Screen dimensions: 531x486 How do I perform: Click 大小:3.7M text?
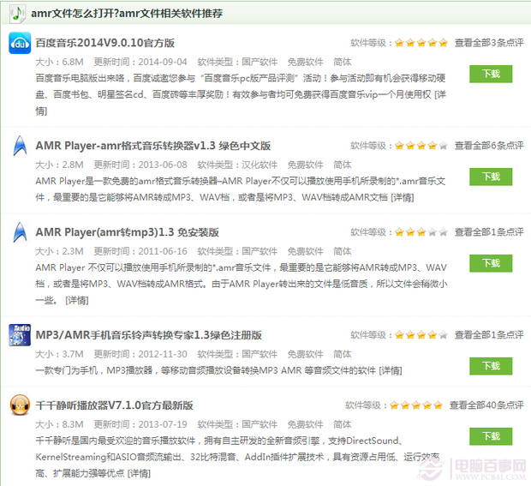(x=60, y=354)
